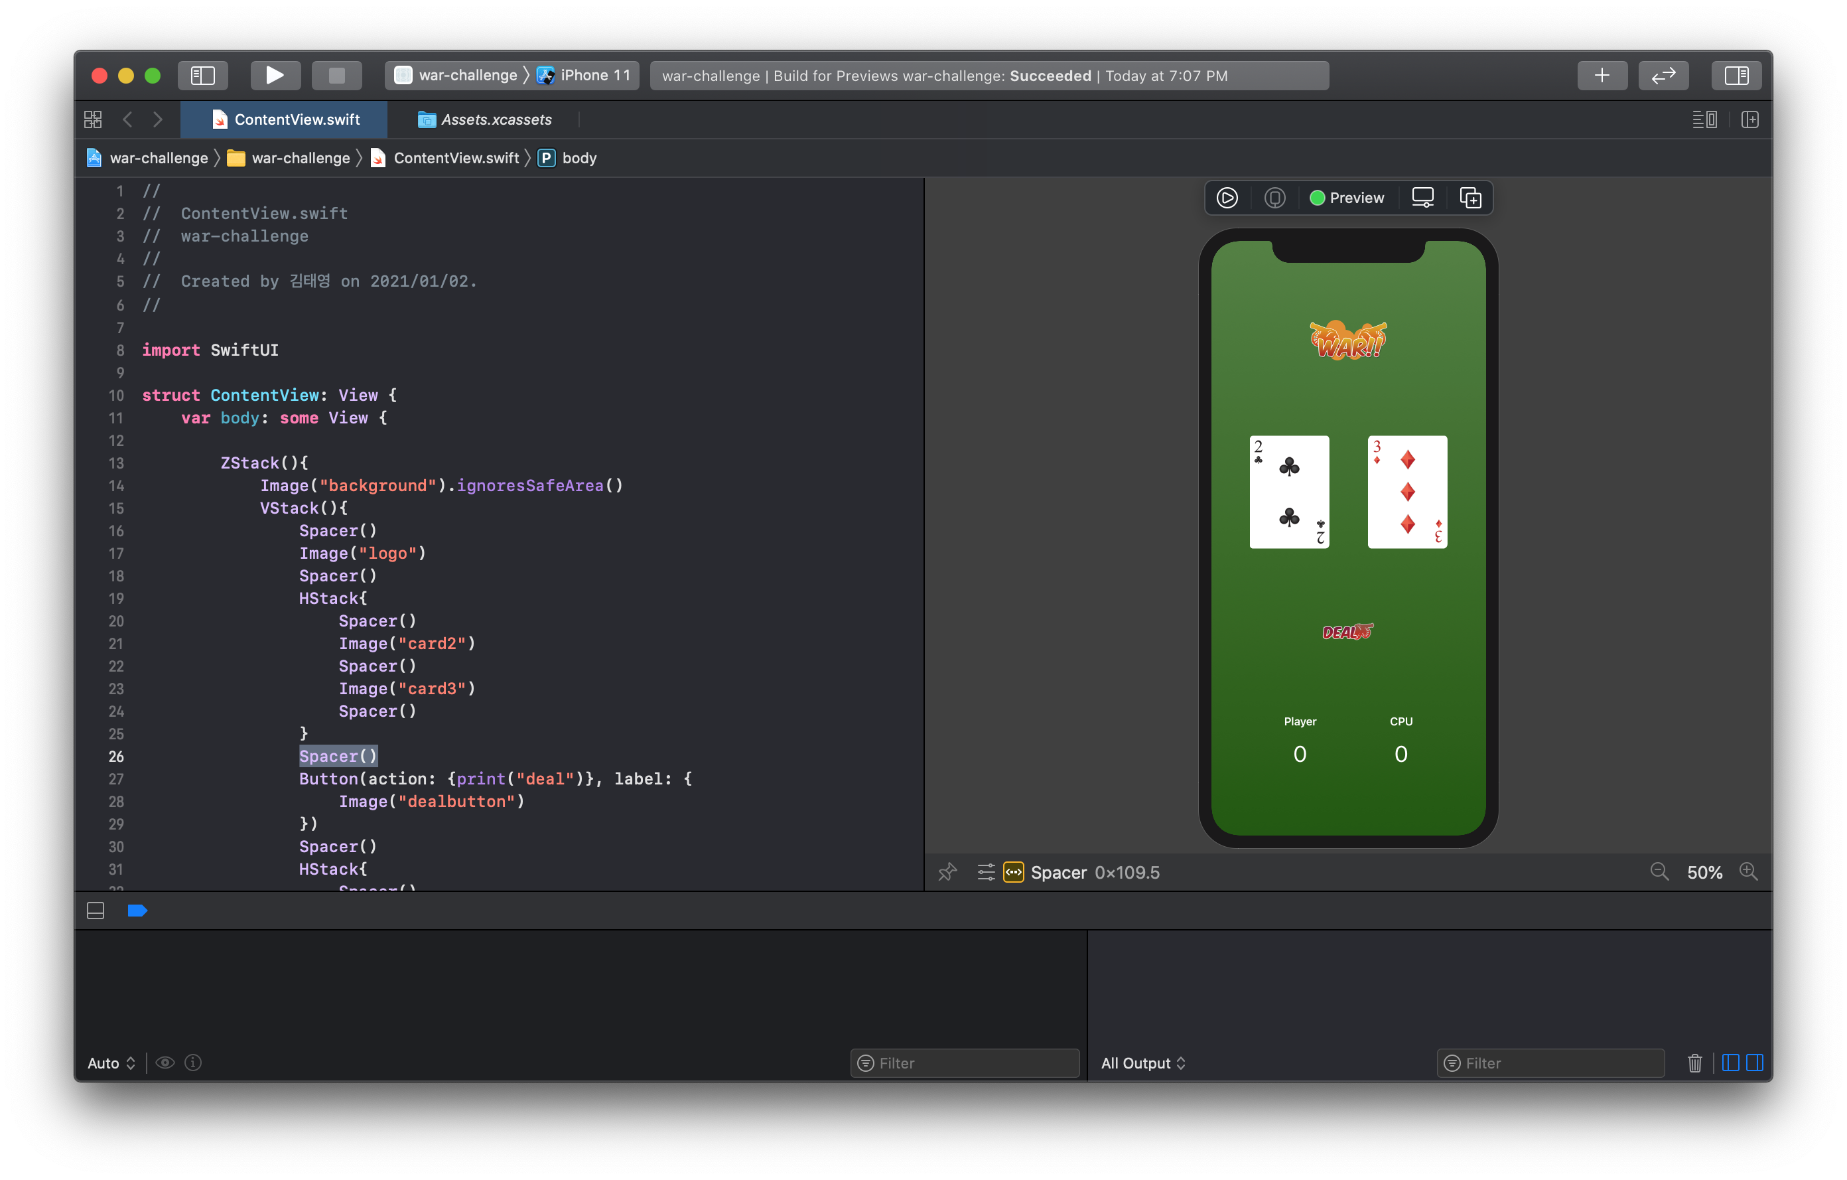Click the console Filter field
The image size is (1847, 1180).
pyautogui.click(x=1557, y=1063)
